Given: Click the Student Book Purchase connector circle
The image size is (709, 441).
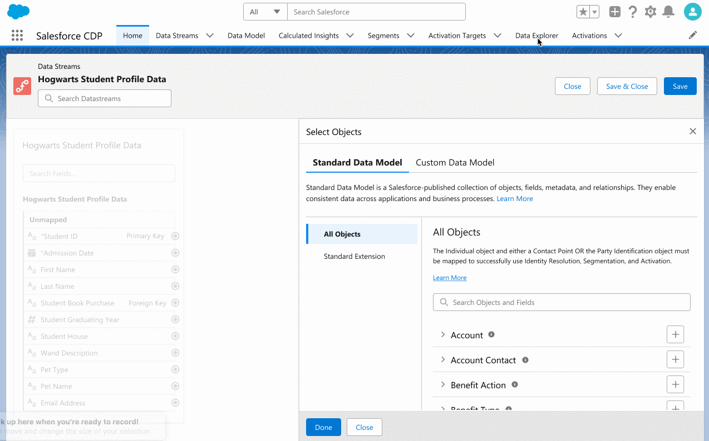Looking at the screenshot, I should 175,303.
